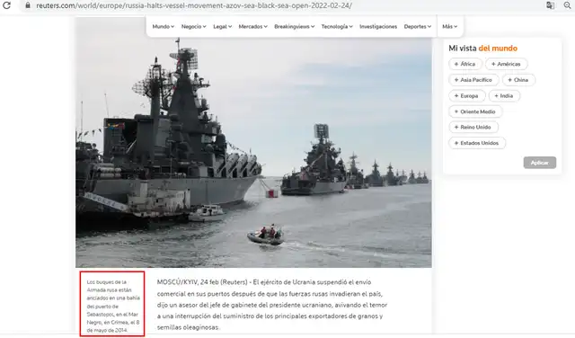Expand the Legal menu
Screen dimensions: 575x338
[x=222, y=26]
